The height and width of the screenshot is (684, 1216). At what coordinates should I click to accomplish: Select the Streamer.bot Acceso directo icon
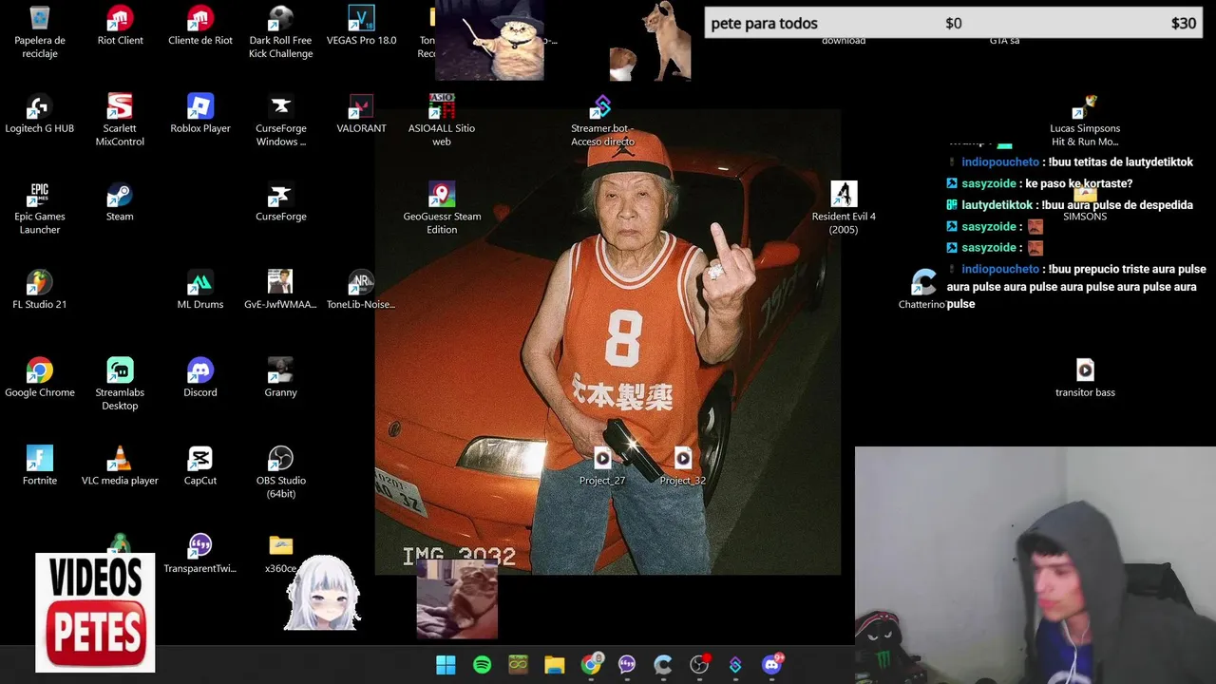tap(602, 120)
